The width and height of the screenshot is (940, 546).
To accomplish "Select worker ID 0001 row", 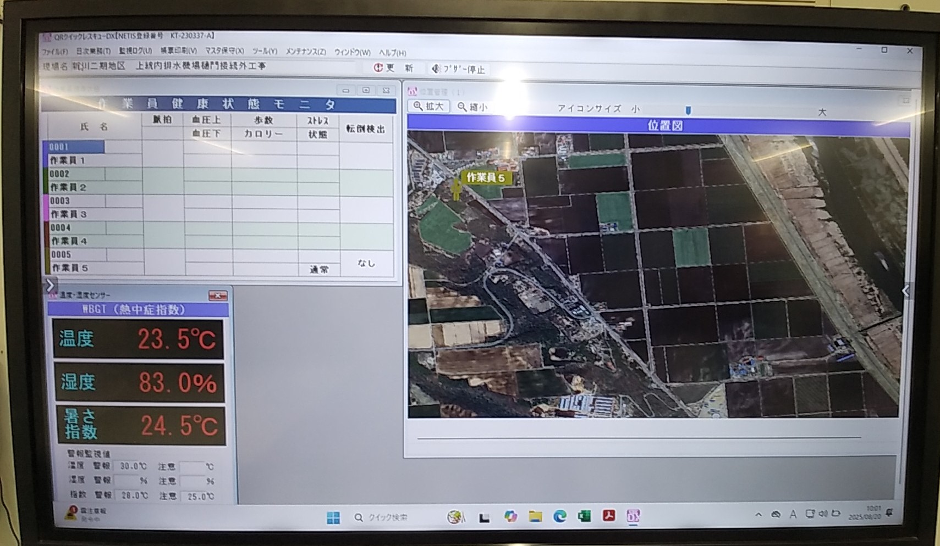I will (x=74, y=147).
